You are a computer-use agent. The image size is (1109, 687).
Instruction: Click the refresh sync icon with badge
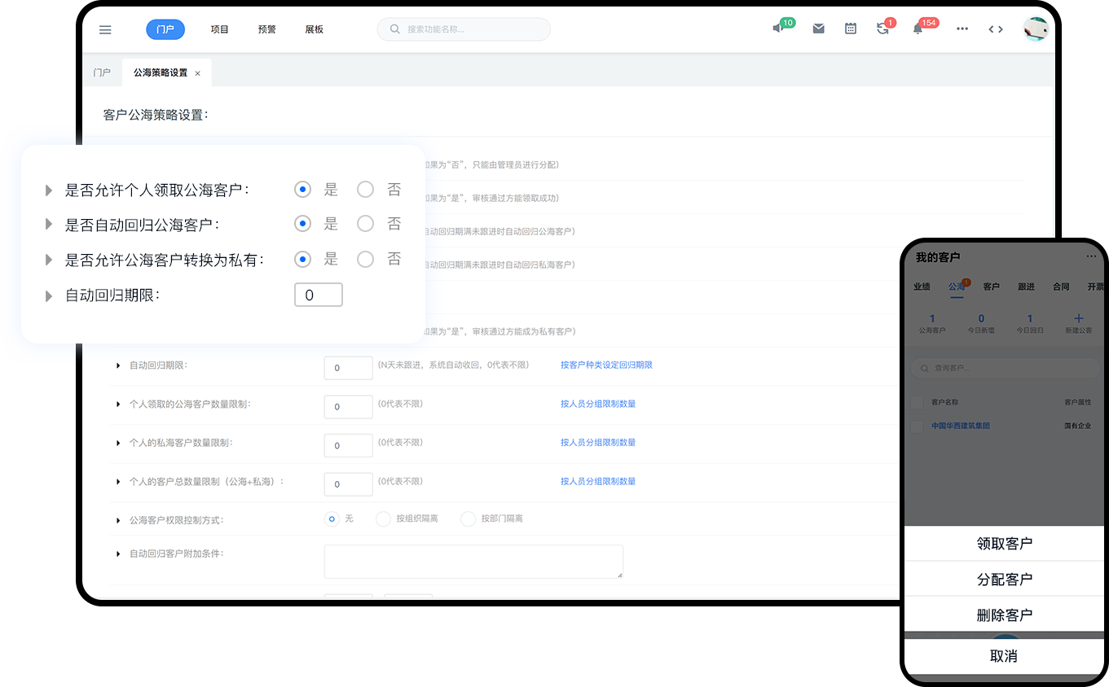[x=882, y=28]
